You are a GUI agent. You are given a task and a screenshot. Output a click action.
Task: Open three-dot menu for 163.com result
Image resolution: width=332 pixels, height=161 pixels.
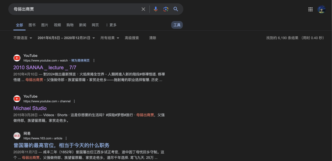click(x=66, y=138)
